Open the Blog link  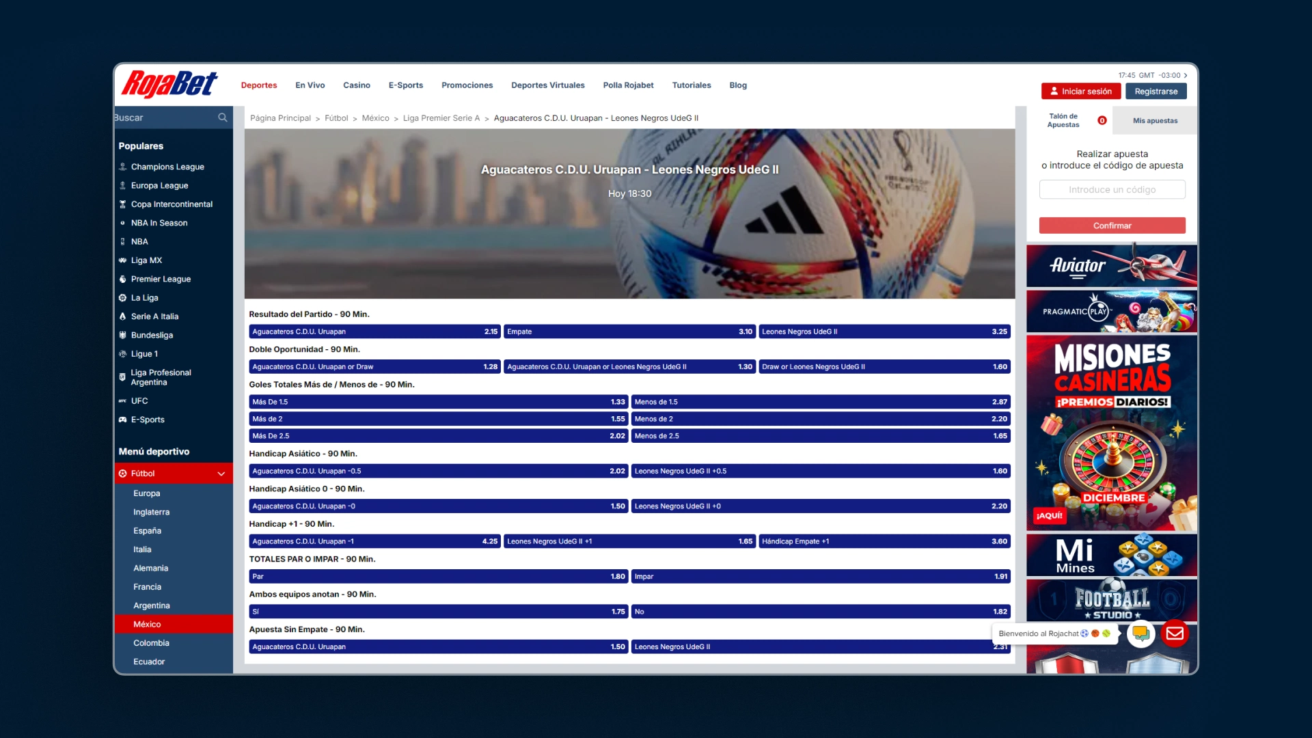[x=738, y=85]
